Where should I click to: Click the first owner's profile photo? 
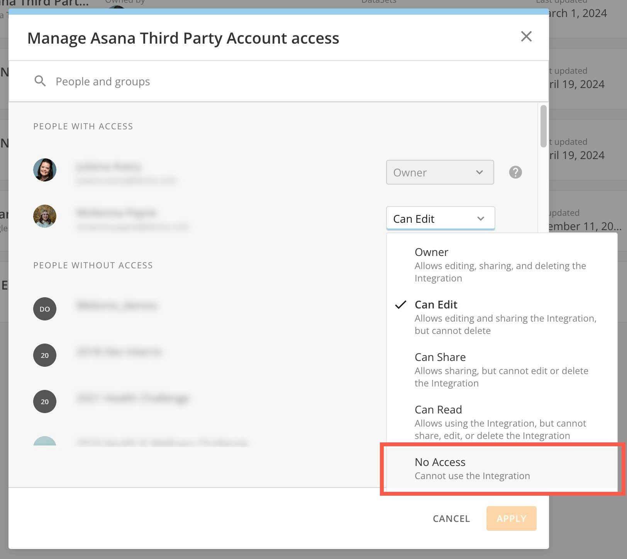coord(45,170)
